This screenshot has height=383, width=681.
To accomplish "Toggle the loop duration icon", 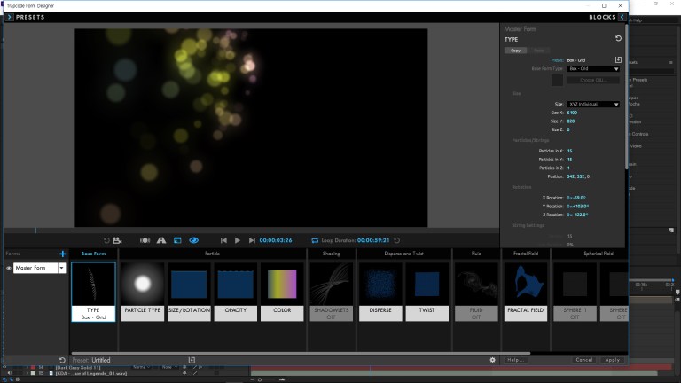I will pos(315,240).
